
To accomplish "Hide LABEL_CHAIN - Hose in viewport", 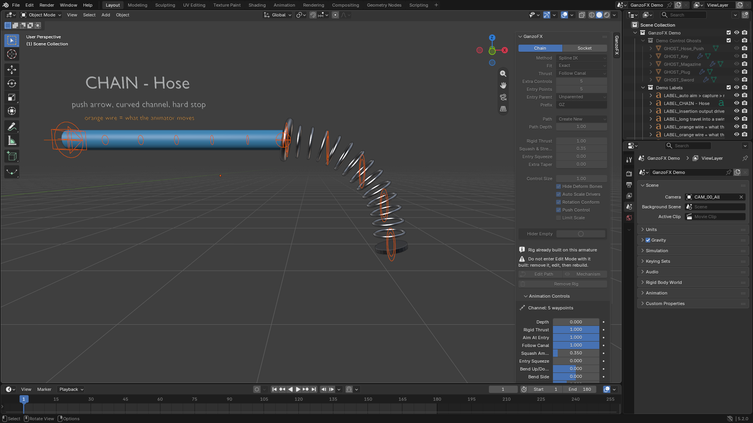I will coord(737,103).
